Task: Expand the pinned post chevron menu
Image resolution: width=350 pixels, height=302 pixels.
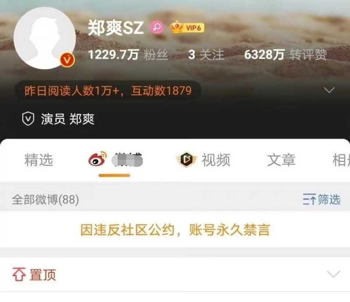Action: [333, 274]
